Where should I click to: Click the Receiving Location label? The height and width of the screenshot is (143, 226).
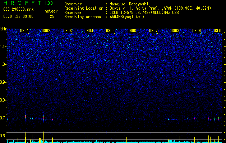(x=84, y=8)
